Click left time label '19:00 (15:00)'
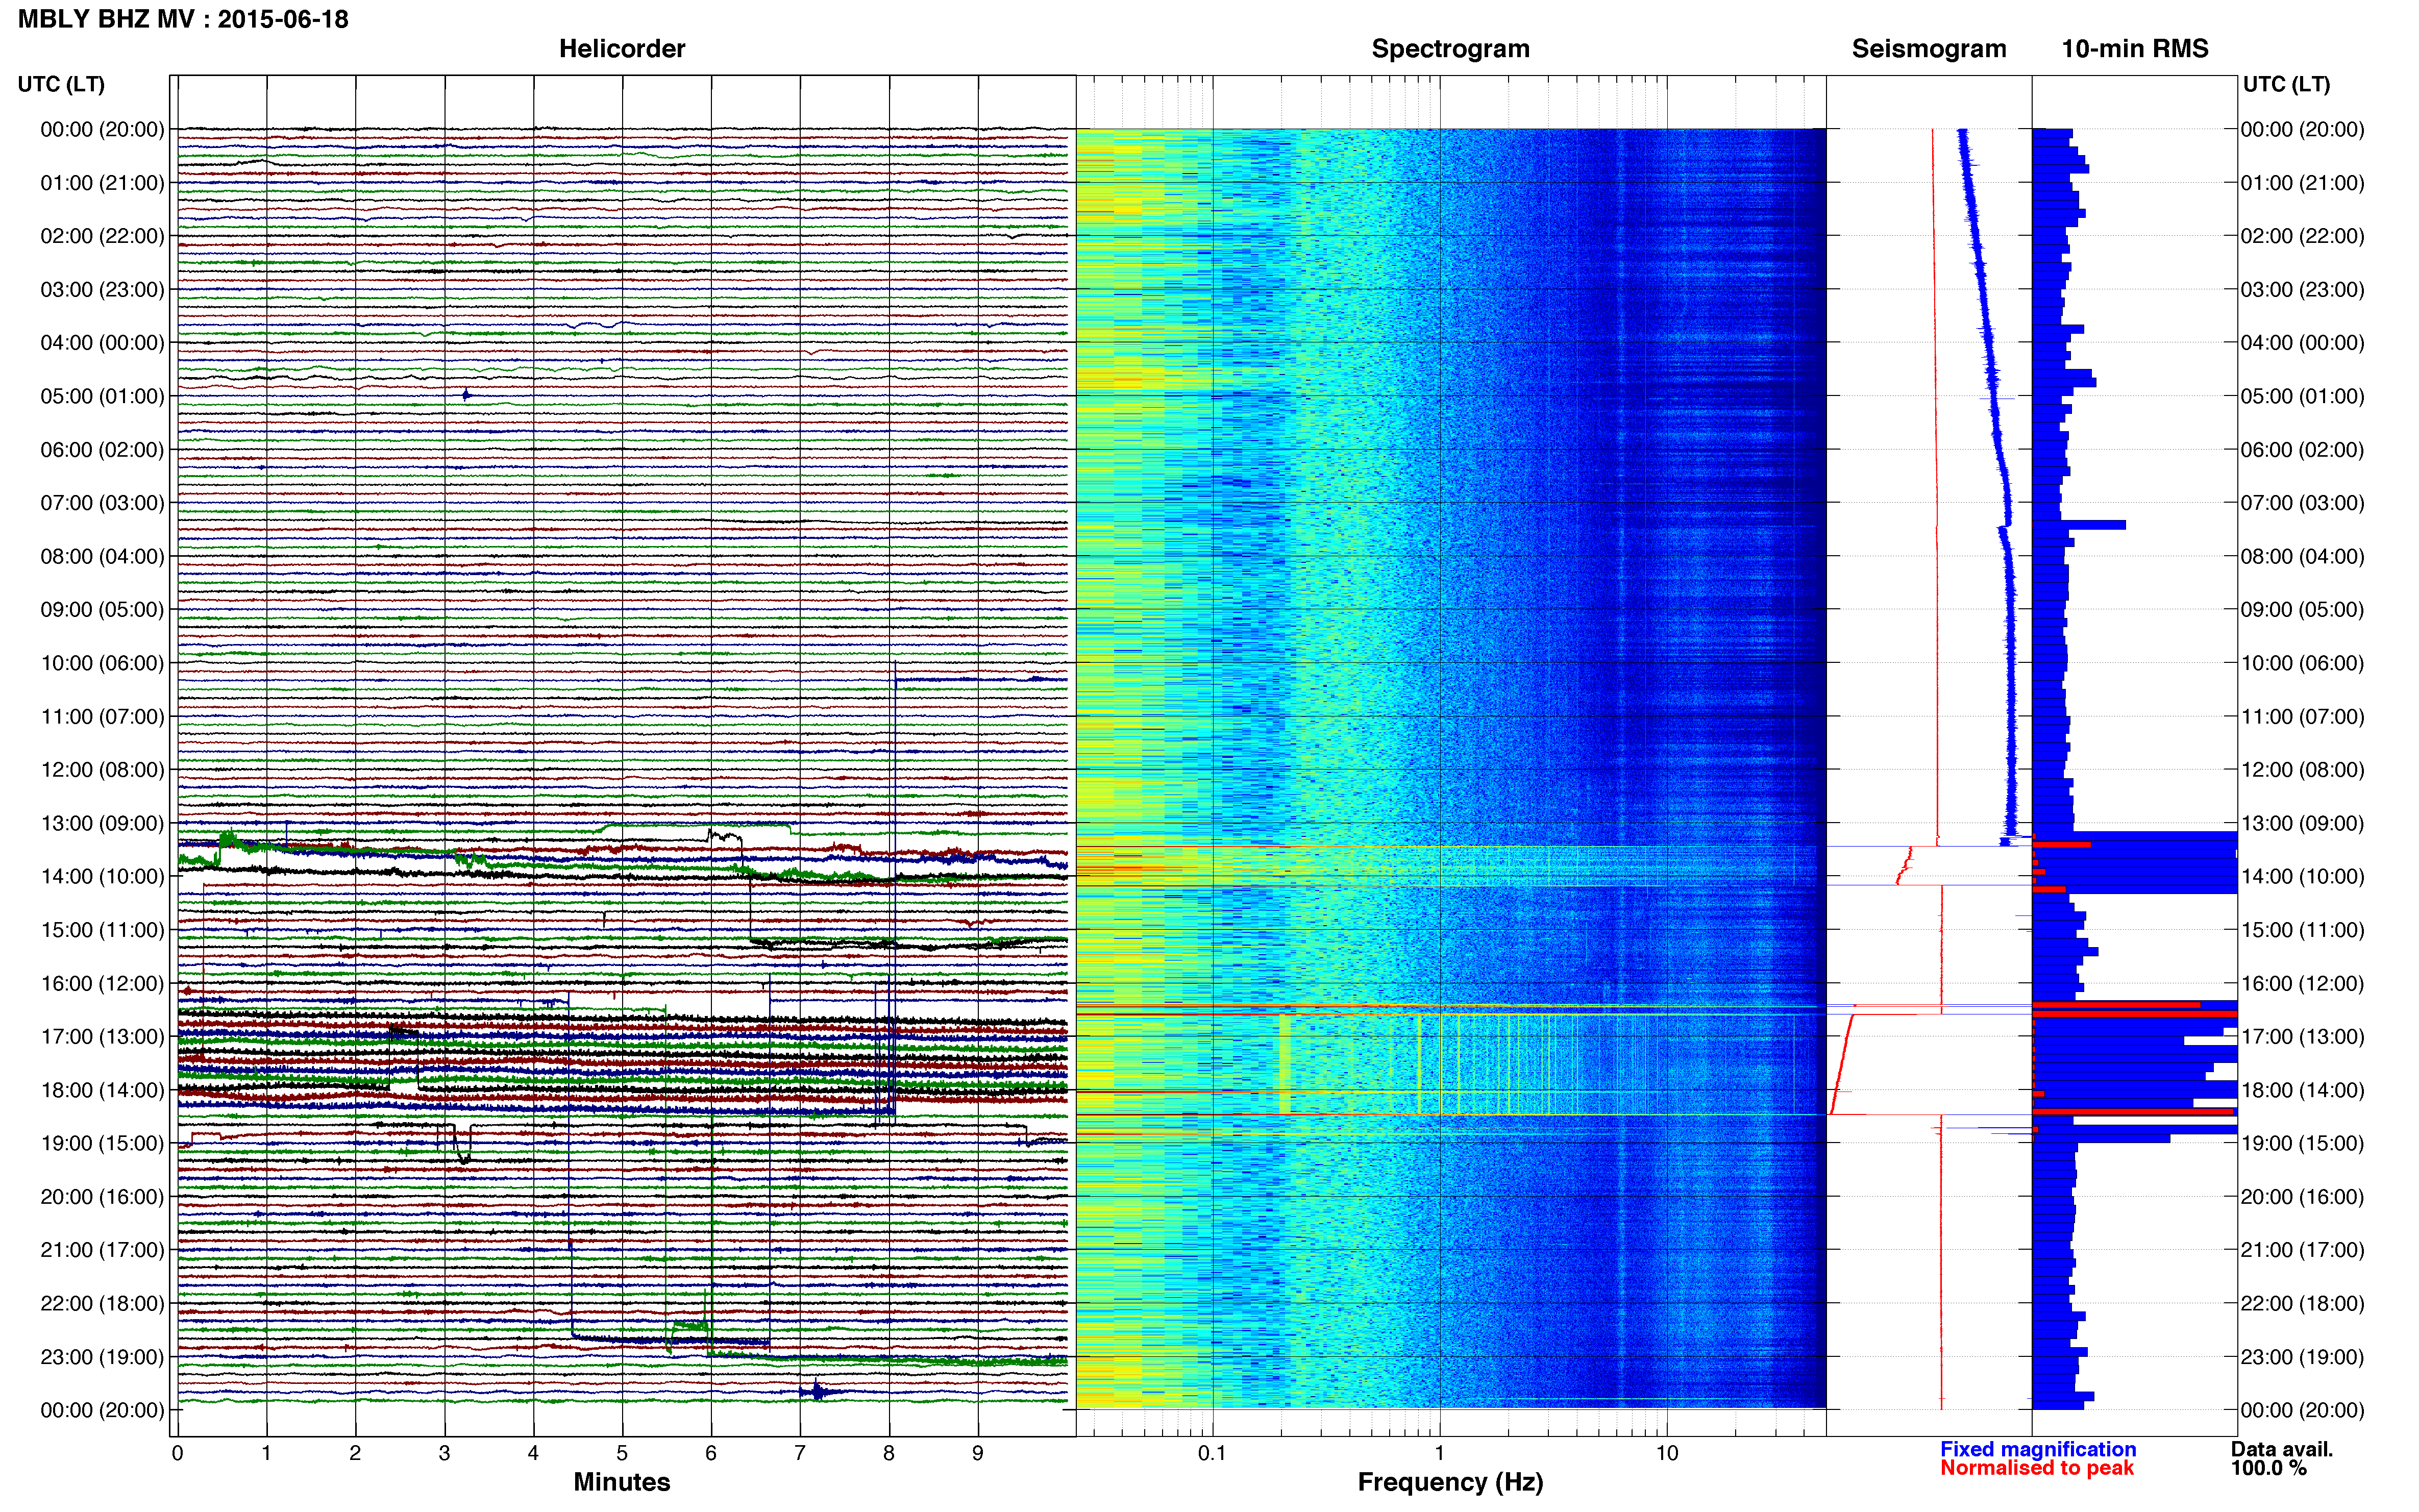 [102, 1143]
